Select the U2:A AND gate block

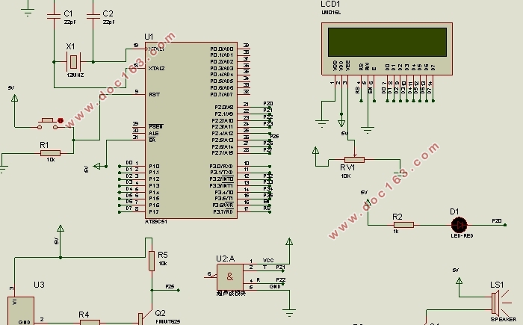230,277
